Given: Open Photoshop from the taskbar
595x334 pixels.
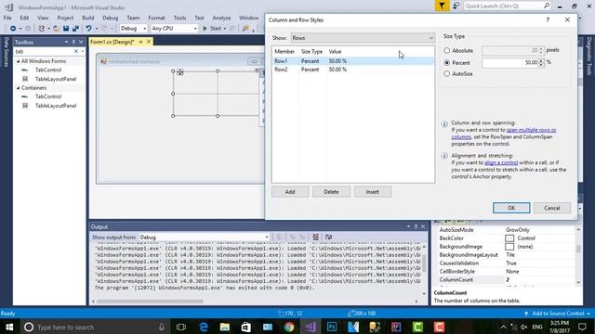Looking at the screenshot, I should pyautogui.click(x=332, y=327).
